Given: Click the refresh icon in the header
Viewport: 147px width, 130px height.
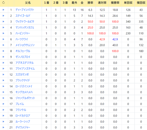Looking at the screenshot, I should [3, 3].
